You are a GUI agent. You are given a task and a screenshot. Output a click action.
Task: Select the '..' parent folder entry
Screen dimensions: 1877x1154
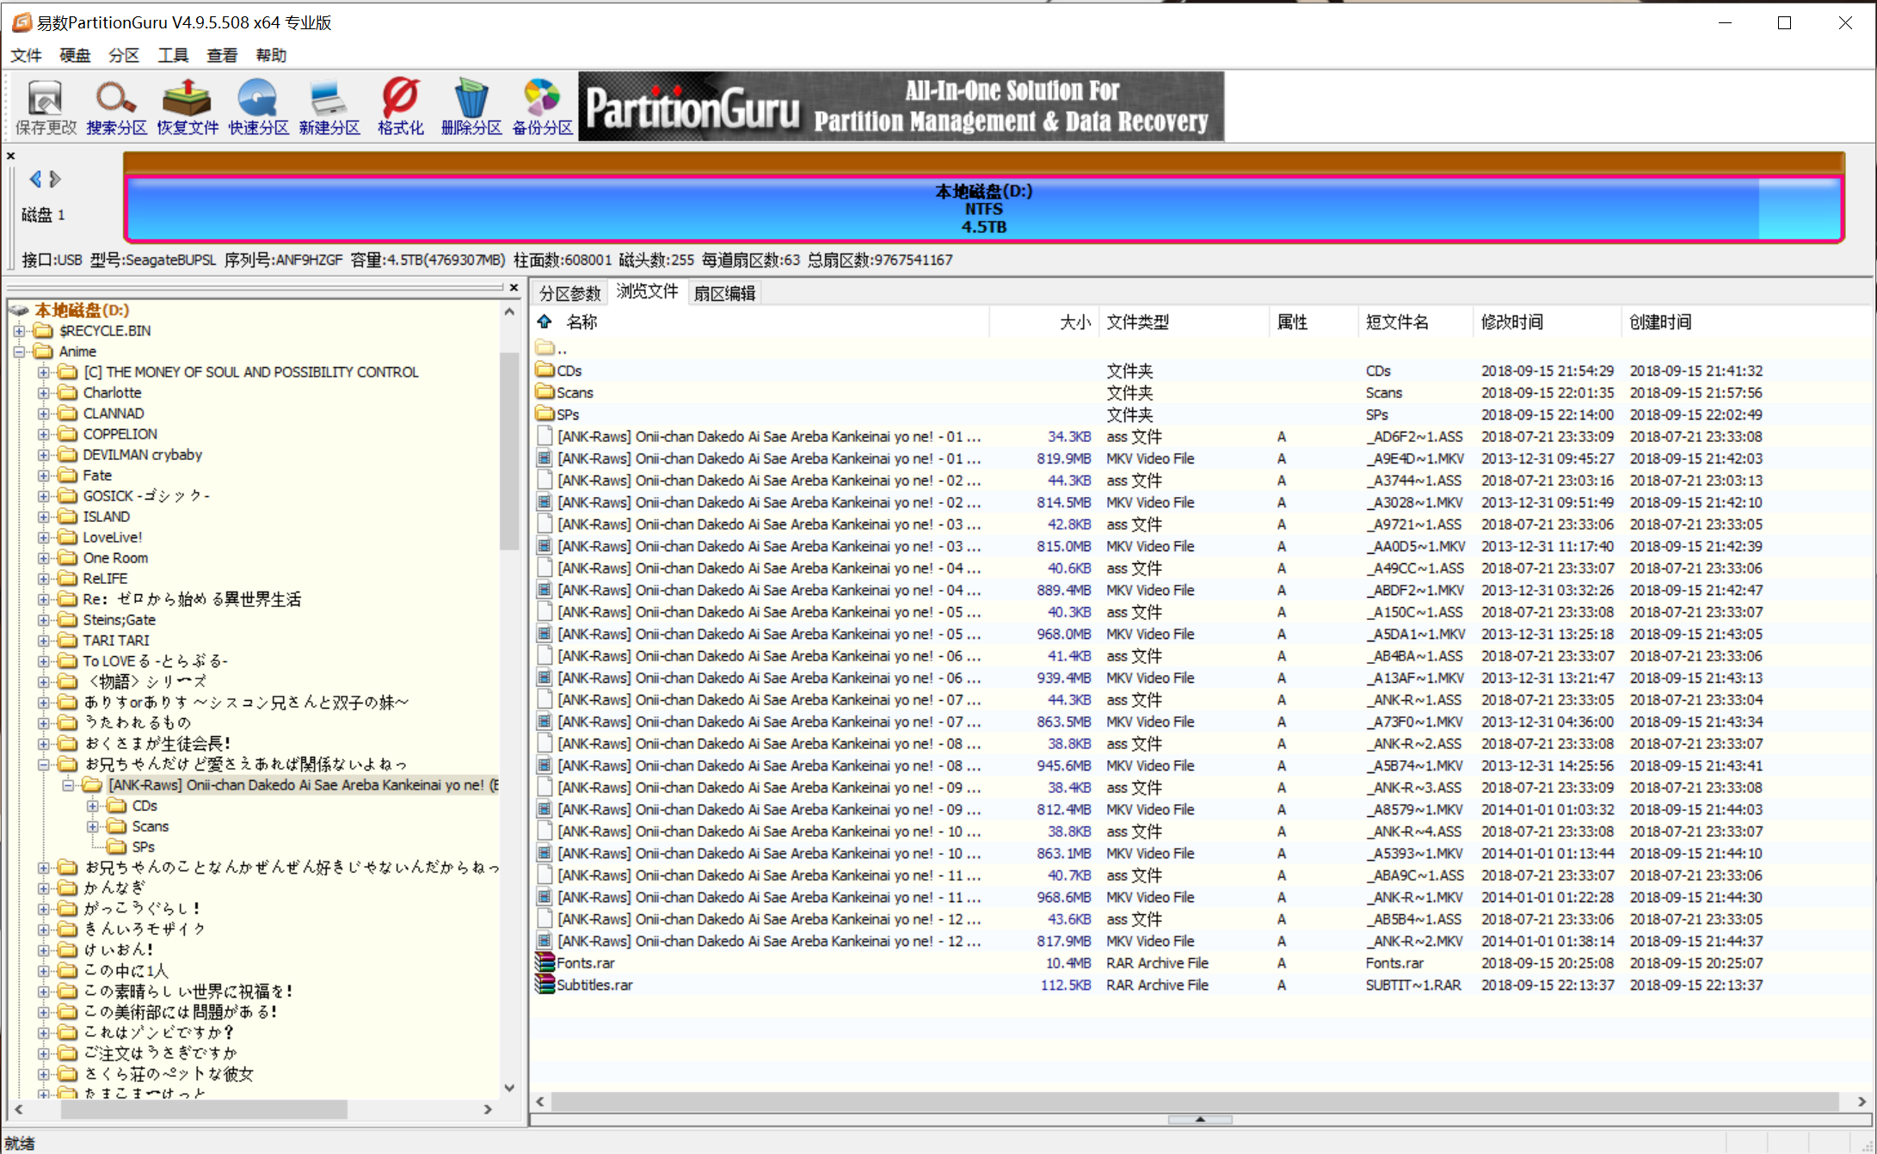[551, 349]
